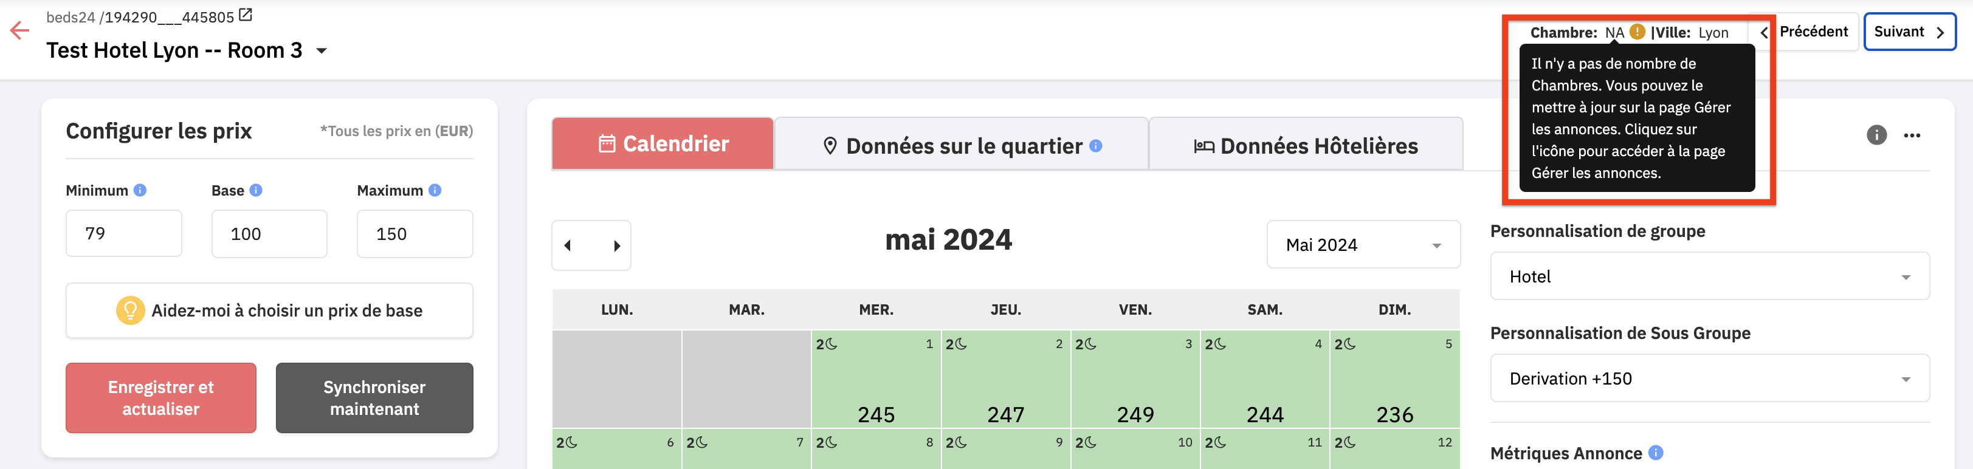Go to next month with right arrow

(616, 245)
